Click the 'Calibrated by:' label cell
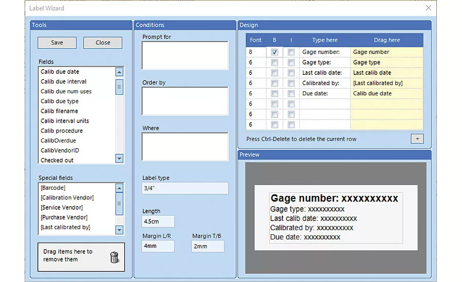The height and width of the screenshot is (282, 462). (x=325, y=83)
